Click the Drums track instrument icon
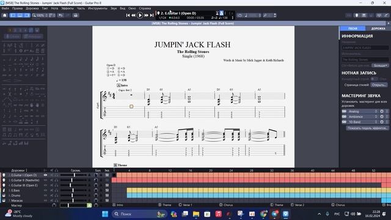The width and height of the screenshot is (391, 220). [x=4, y=196]
